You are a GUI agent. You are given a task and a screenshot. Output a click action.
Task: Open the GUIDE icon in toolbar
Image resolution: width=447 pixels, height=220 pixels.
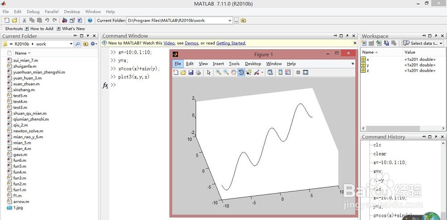[72, 20]
